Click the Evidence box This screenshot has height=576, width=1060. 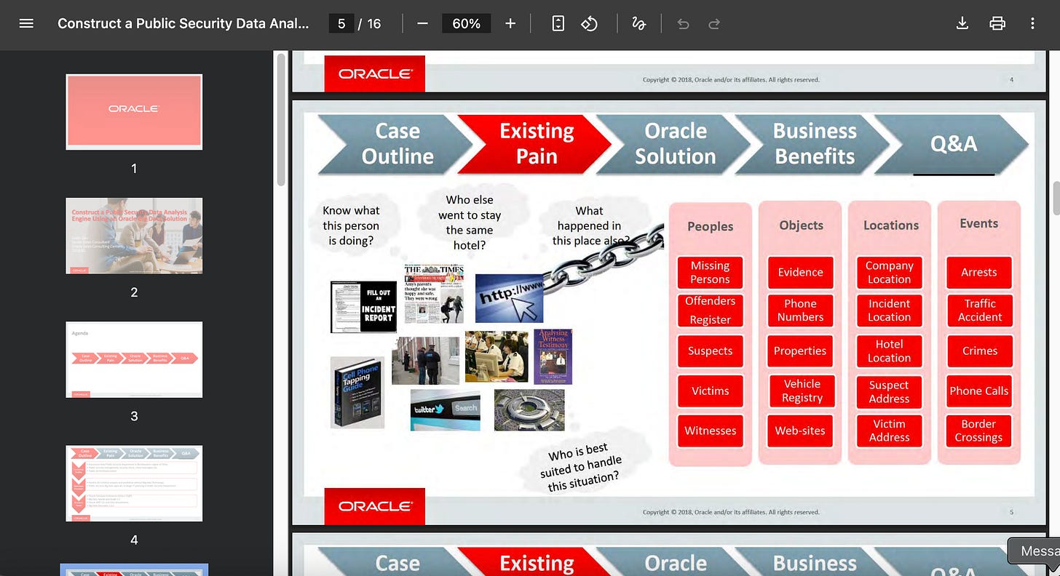tap(800, 272)
